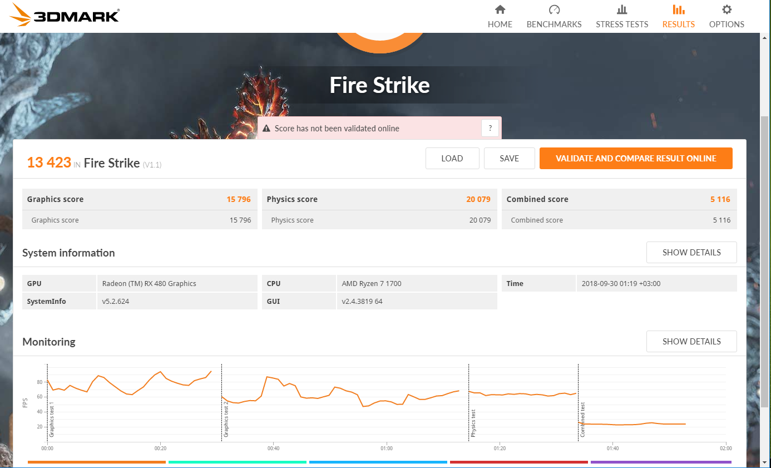
Task: Switch to Stress Tests
Action: (622, 17)
